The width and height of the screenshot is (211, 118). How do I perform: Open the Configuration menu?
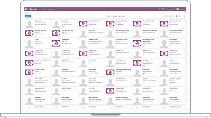coord(51,9)
